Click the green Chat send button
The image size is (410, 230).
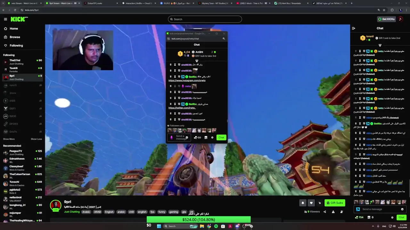coord(401,218)
